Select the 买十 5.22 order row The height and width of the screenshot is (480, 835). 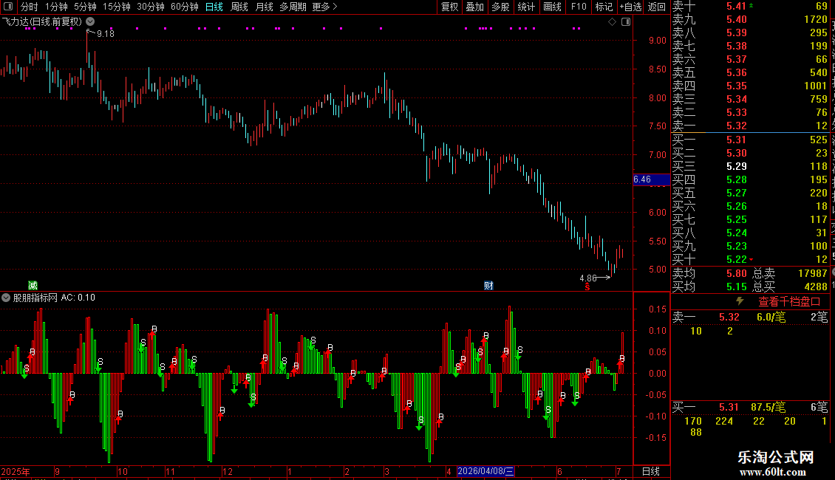750,260
